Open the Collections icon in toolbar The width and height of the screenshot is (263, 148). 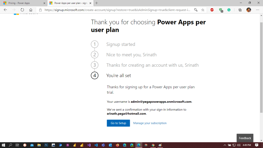(x=240, y=10)
